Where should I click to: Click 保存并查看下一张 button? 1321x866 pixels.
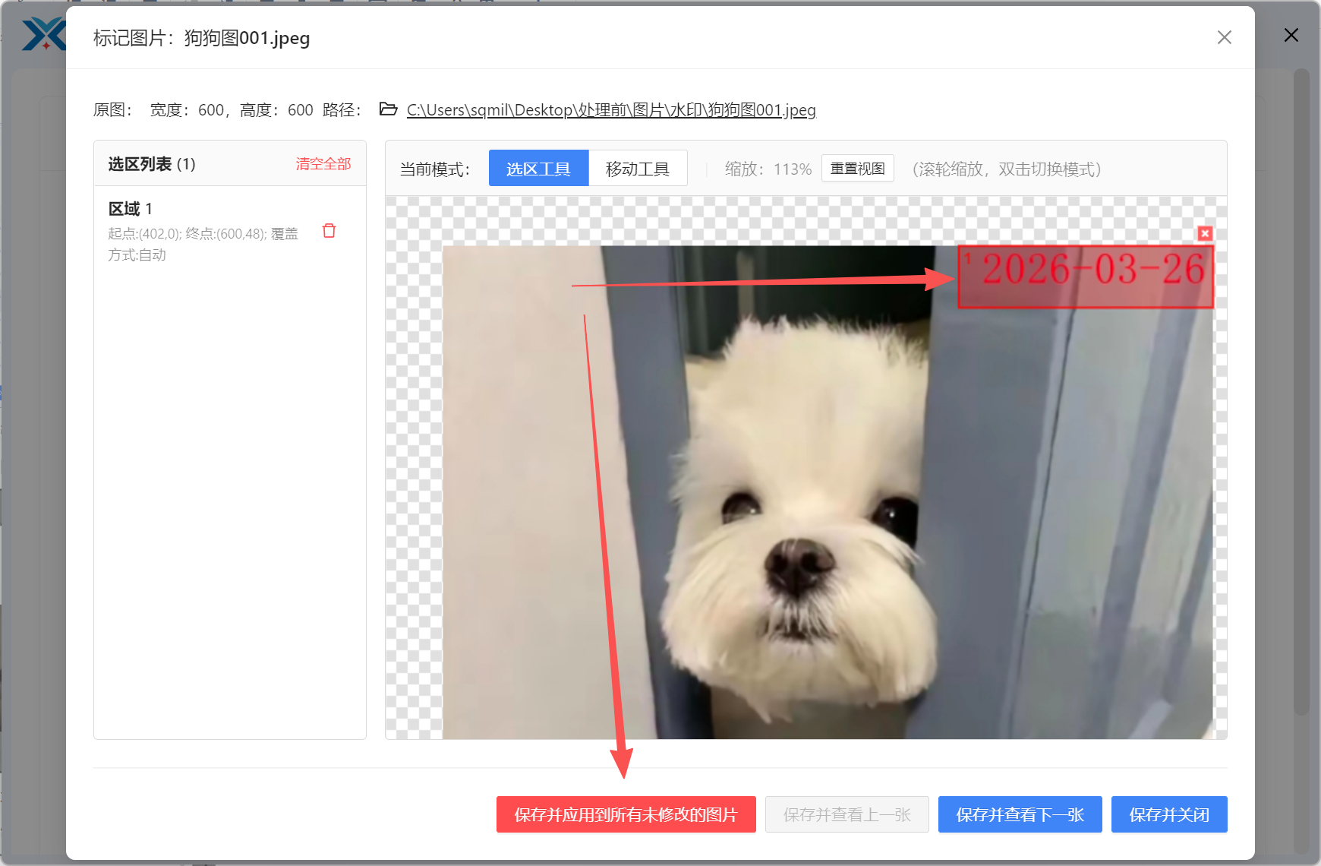(1020, 814)
